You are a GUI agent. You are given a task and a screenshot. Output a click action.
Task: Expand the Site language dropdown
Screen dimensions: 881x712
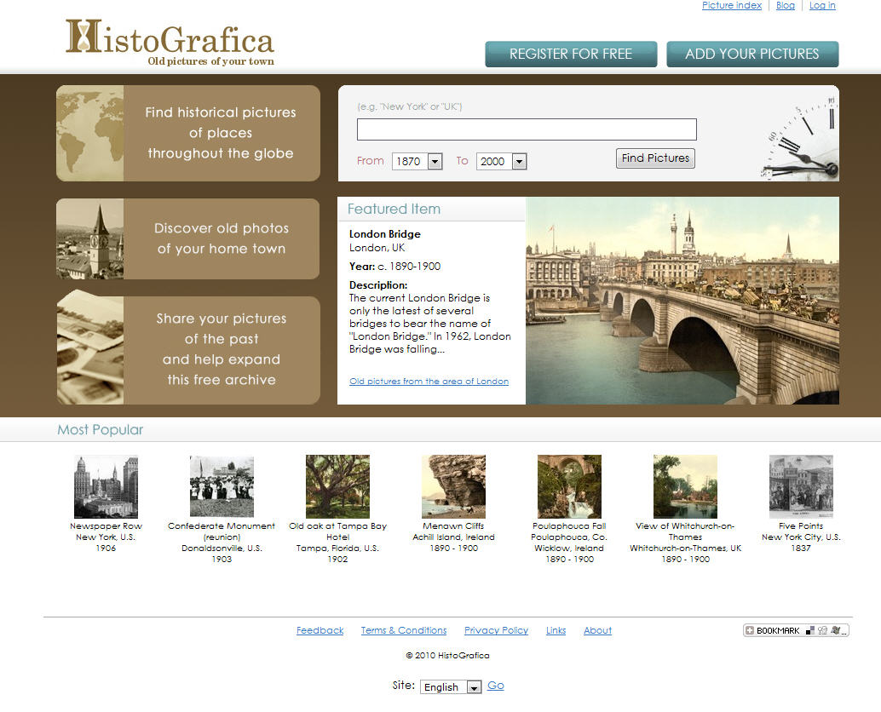451,686
